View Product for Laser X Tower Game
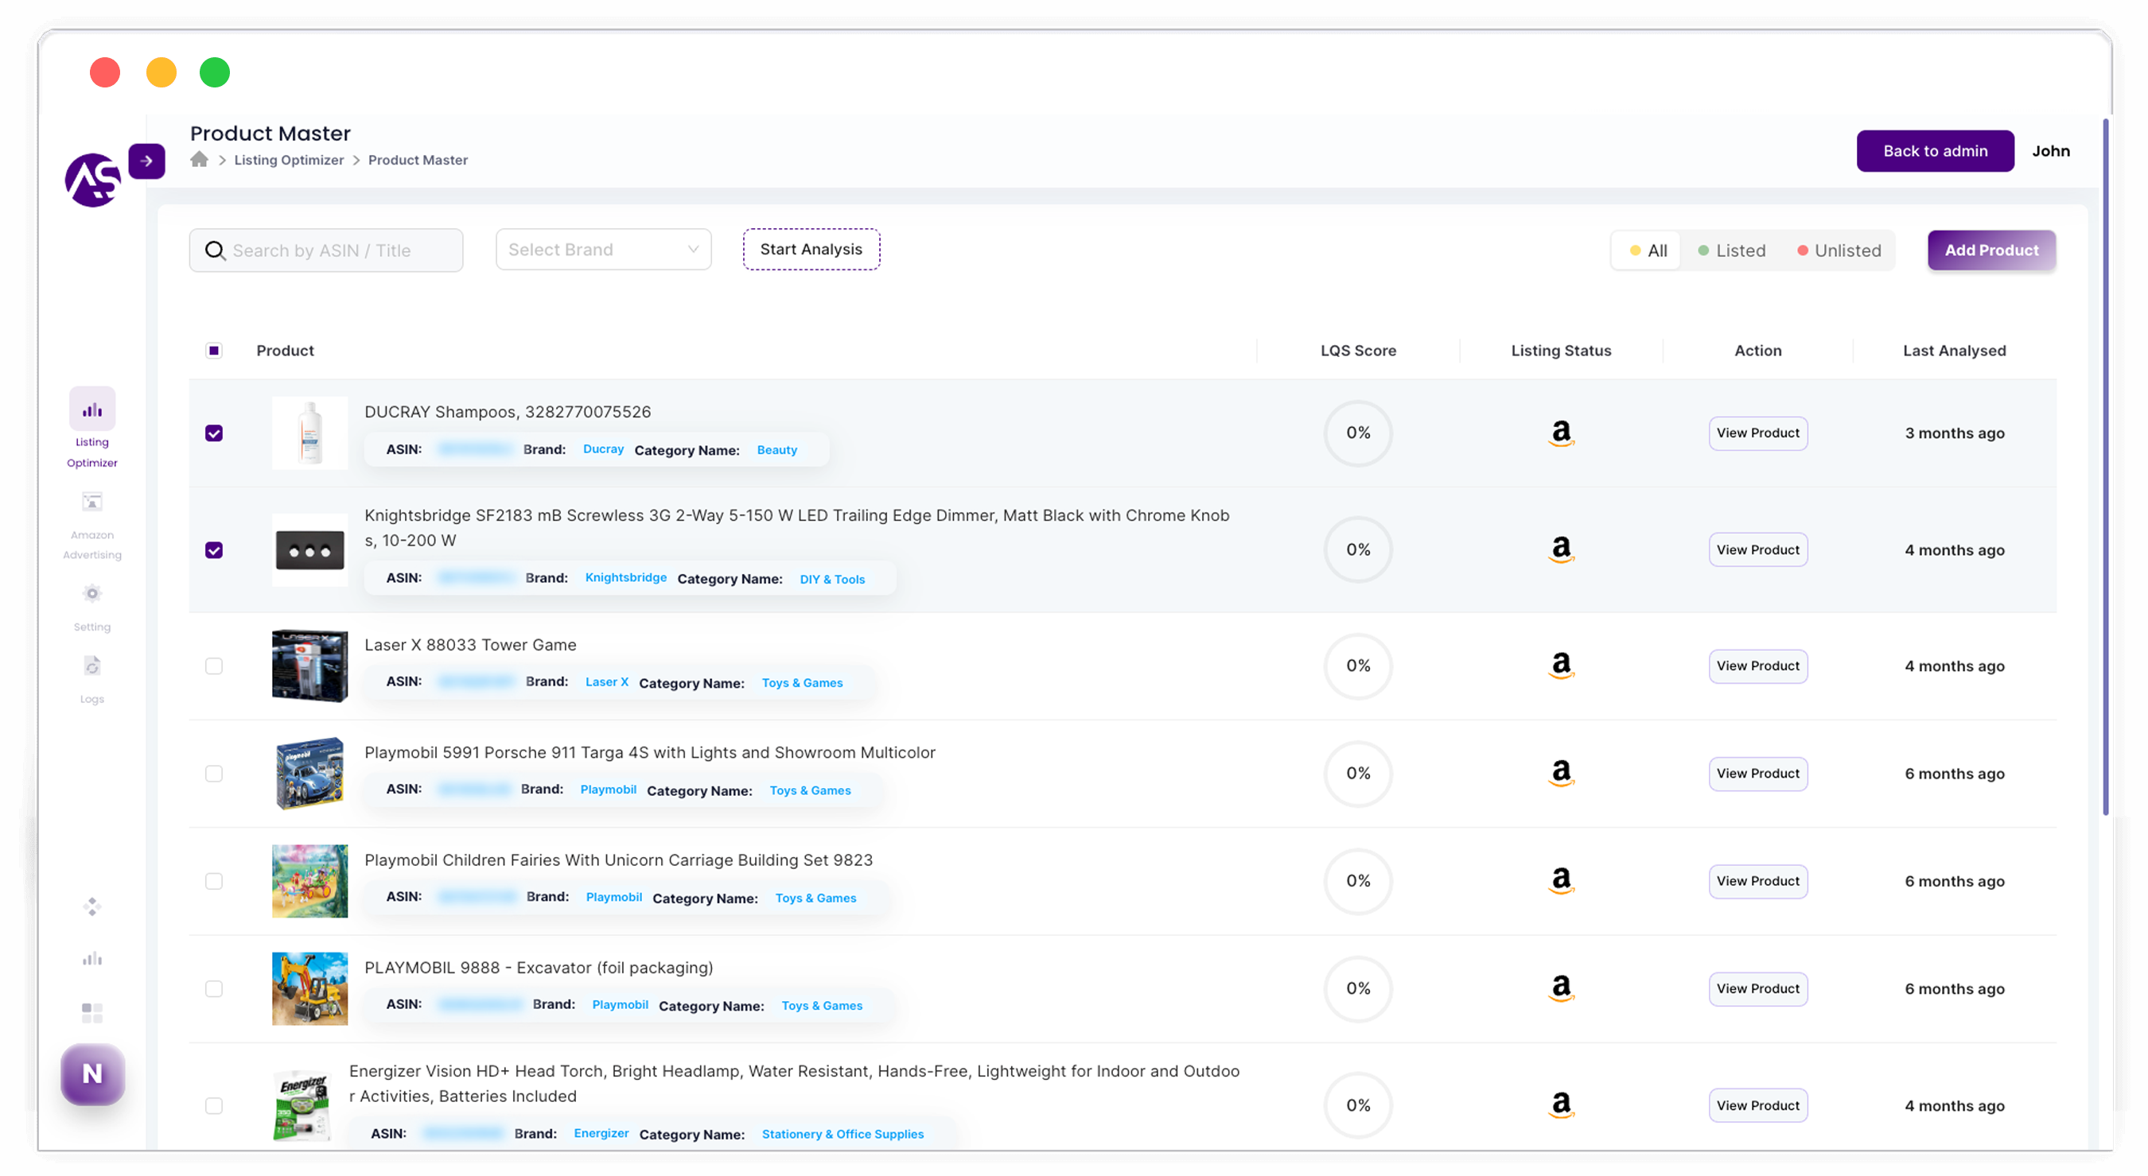Screen dimensions: 2148x1176 pyautogui.click(x=1757, y=666)
